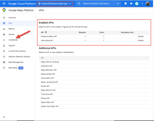This screenshot has width=154, height=121.
Task: Click the Avg latency (ms) column header
Action: pyautogui.click(x=127, y=32)
